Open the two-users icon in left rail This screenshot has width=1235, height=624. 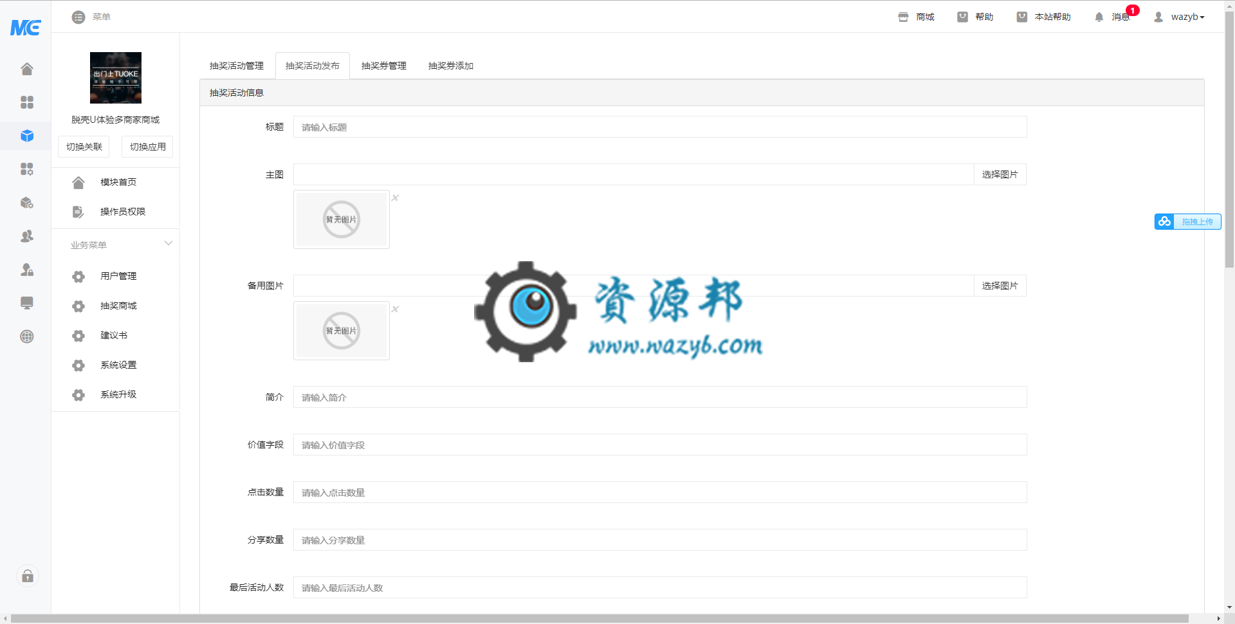[x=26, y=236]
